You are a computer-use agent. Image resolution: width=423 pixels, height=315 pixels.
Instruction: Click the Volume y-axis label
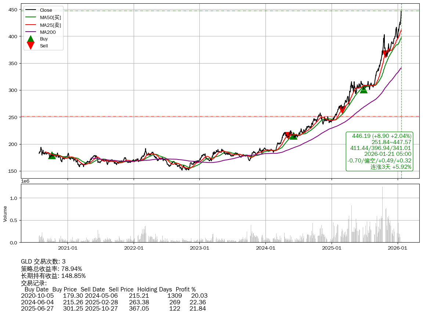click(x=5, y=214)
